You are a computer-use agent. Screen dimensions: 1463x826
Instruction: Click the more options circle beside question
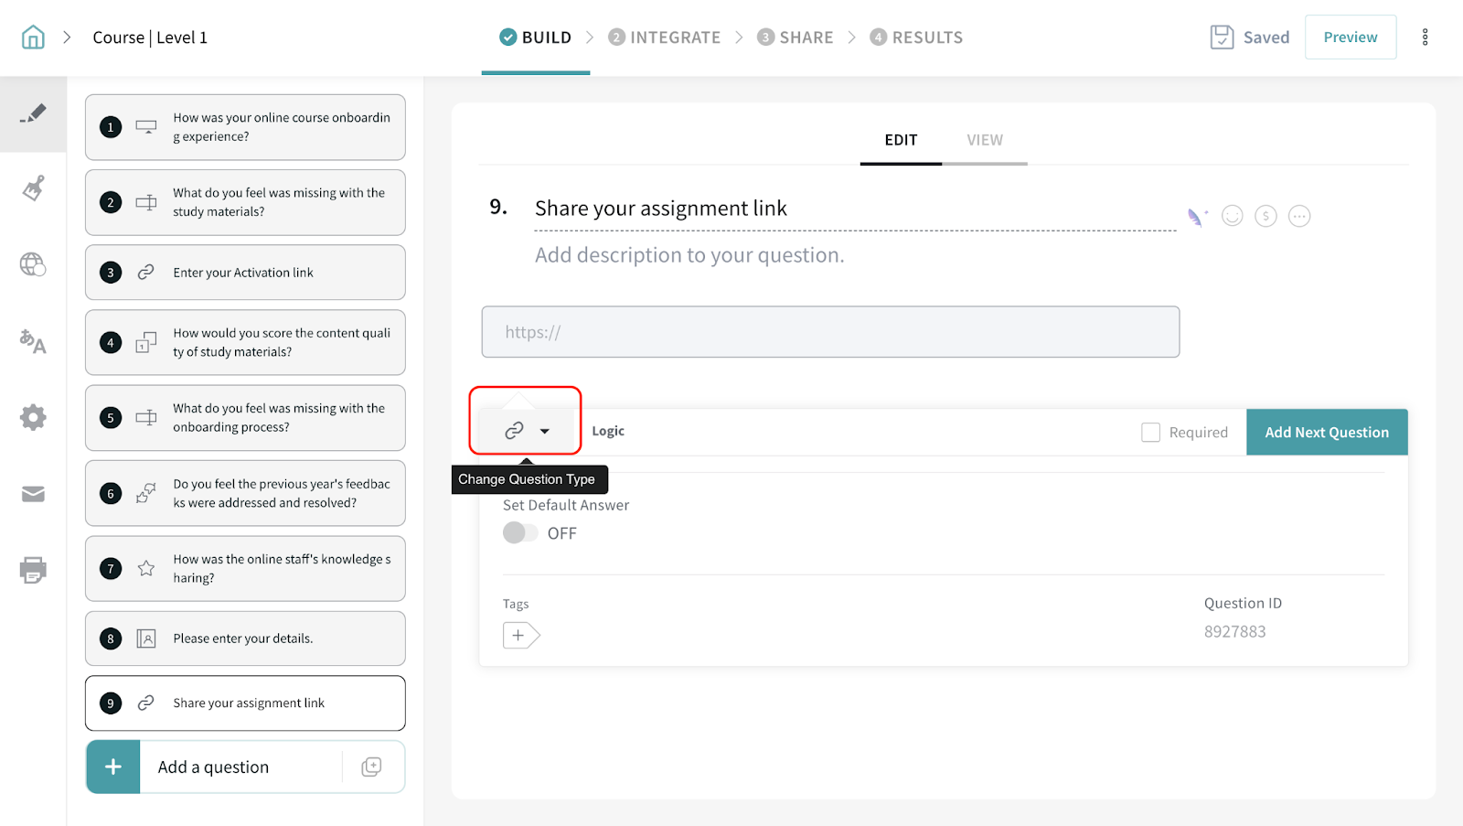(x=1298, y=216)
